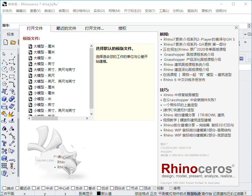This screenshot has height=196, width=252.
Task: Click the template list scroll-up arrow
Action: pyautogui.click(x=91, y=46)
